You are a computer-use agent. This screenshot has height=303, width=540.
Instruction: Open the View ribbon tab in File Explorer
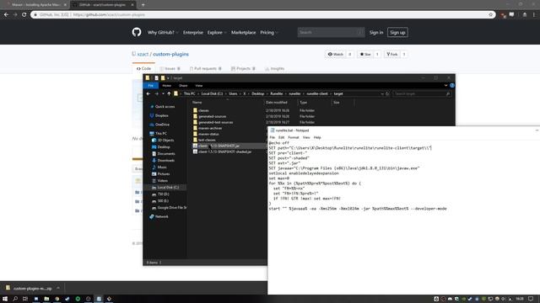pyautogui.click(x=199, y=86)
